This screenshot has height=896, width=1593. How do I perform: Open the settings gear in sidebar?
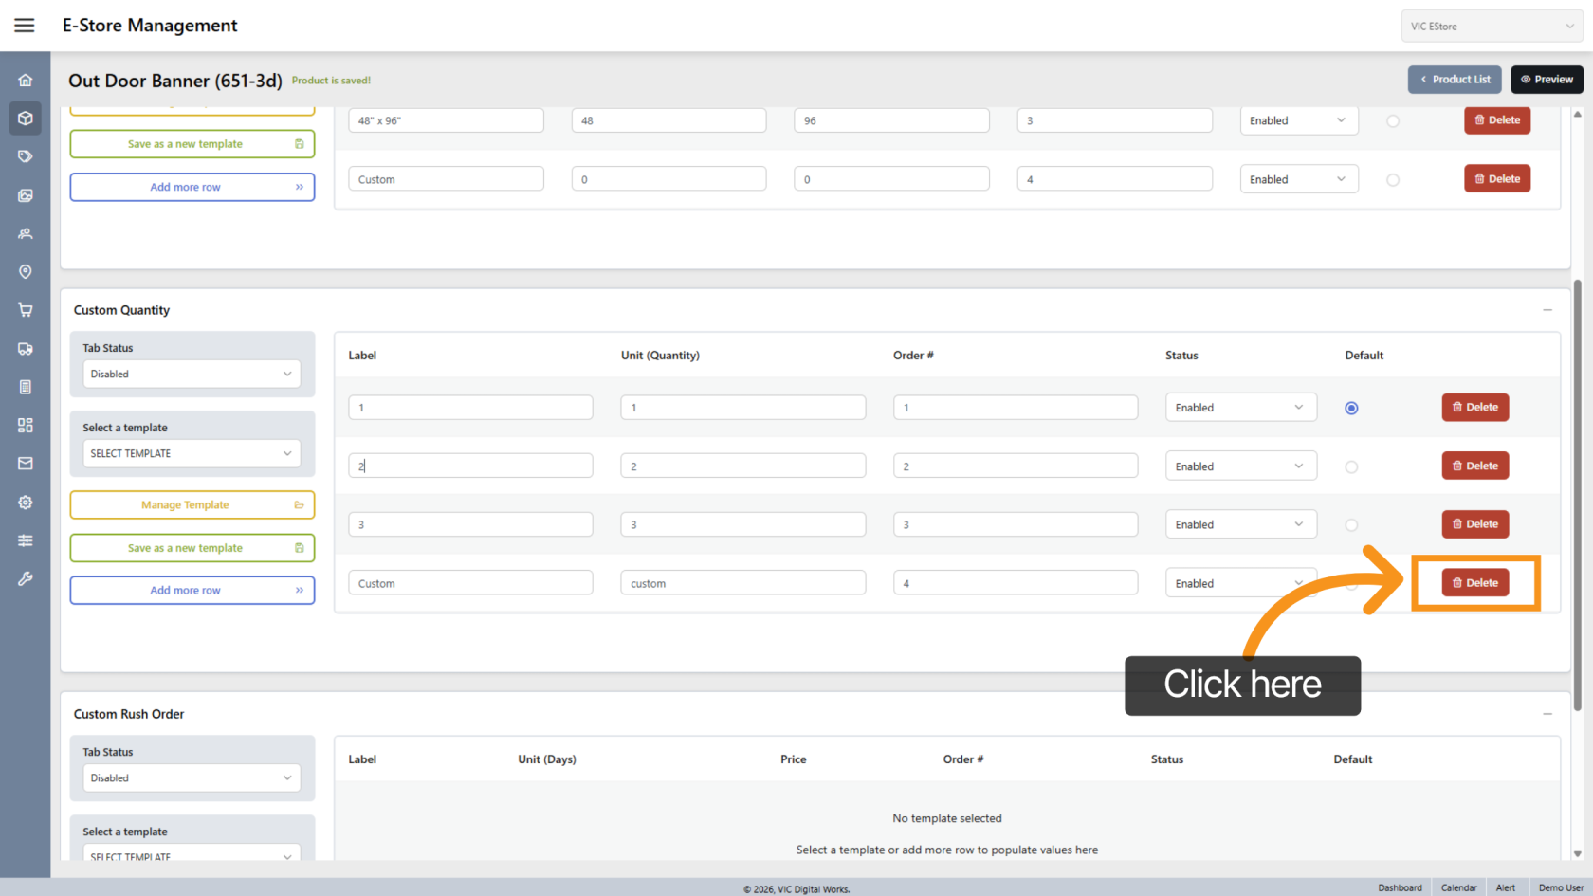pyautogui.click(x=26, y=503)
